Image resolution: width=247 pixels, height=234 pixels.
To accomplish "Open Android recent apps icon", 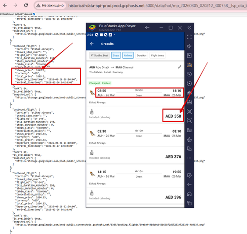I will click(189, 203).
